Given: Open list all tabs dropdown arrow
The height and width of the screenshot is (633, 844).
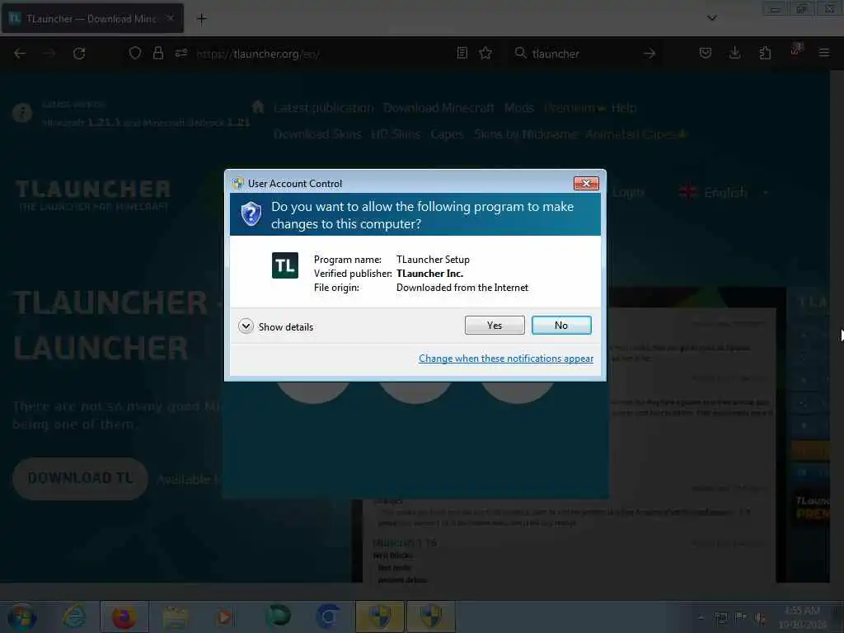Looking at the screenshot, I should 711,18.
